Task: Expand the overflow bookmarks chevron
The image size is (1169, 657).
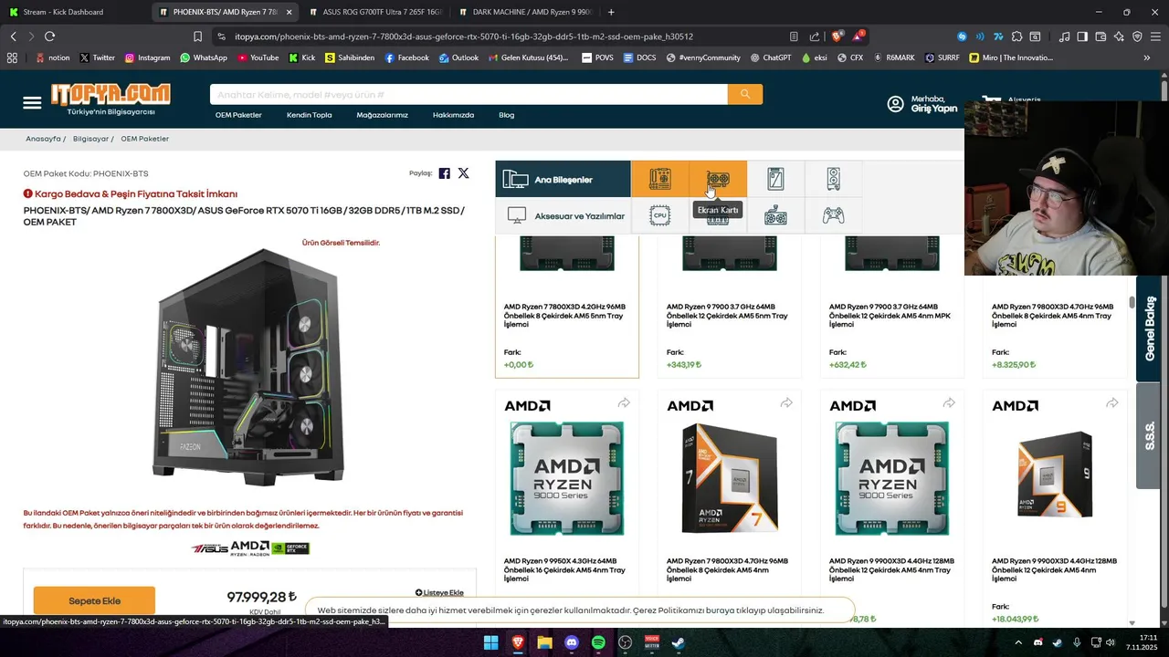Action: (1147, 57)
